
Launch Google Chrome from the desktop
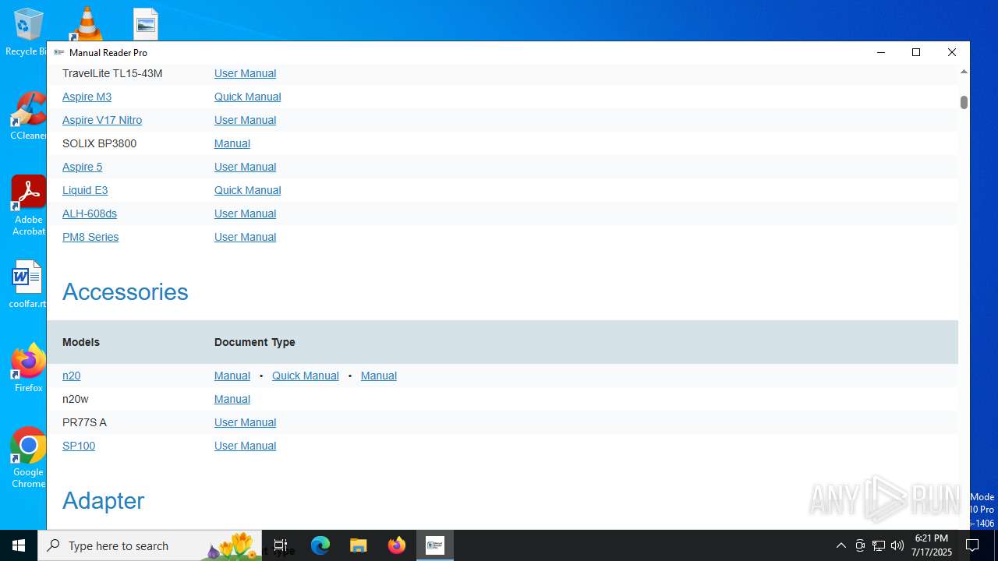coord(29,457)
